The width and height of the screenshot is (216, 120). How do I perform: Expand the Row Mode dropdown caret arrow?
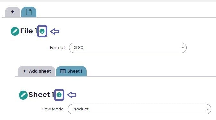[207, 109]
